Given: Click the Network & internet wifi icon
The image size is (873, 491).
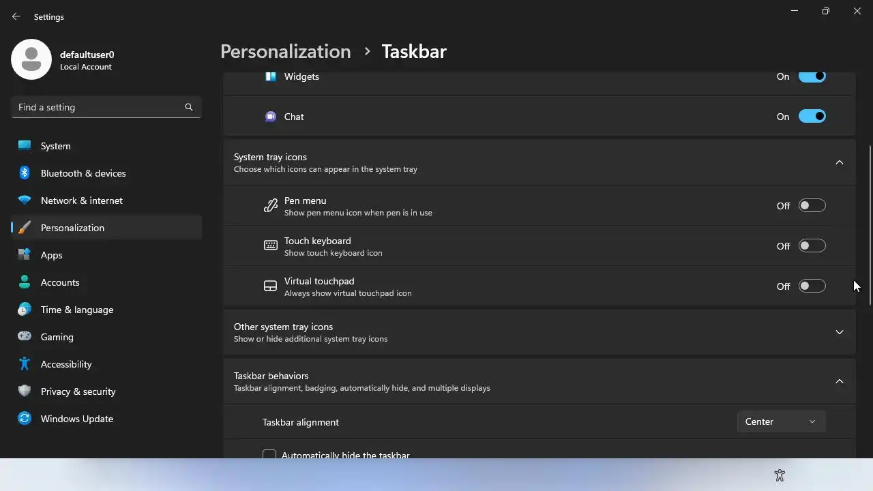Looking at the screenshot, I should pyautogui.click(x=25, y=200).
